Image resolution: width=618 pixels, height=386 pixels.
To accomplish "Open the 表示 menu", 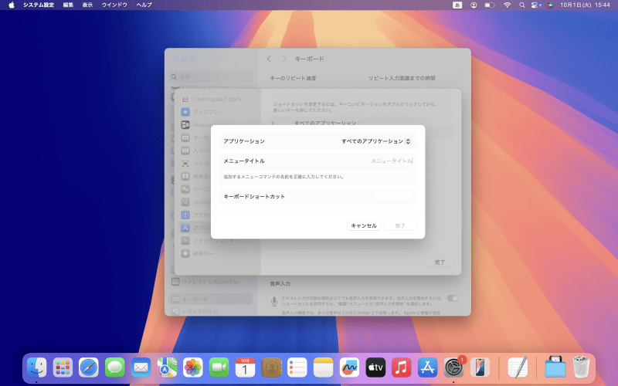I will click(x=87, y=5).
